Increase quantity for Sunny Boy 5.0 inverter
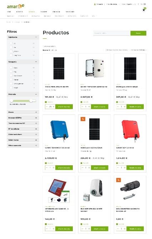This screenshot has width=152, height=239. click(x=125, y=168)
